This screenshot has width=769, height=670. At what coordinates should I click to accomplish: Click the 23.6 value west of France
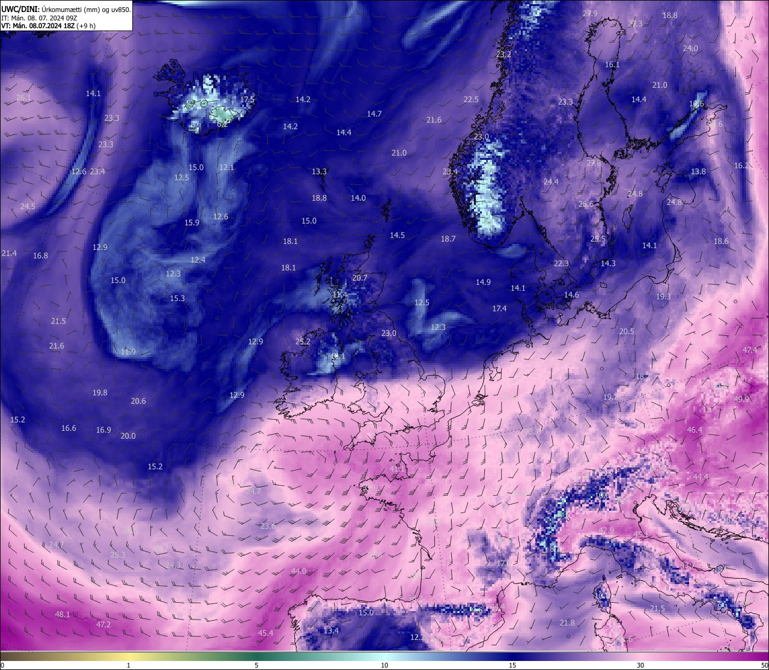coord(268,526)
